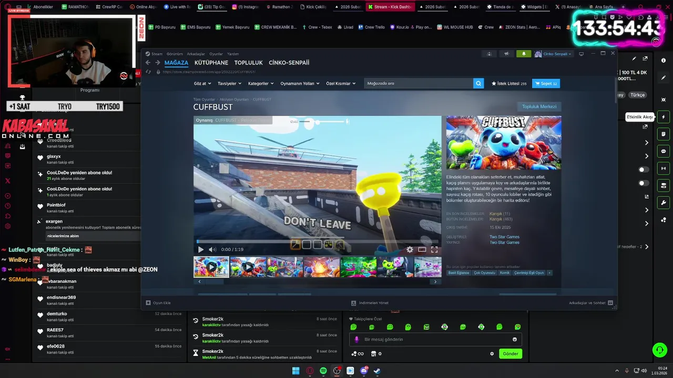The width and height of the screenshot is (673, 378).
Task: Open Spotify from the Windows taskbar
Action: [323, 371]
